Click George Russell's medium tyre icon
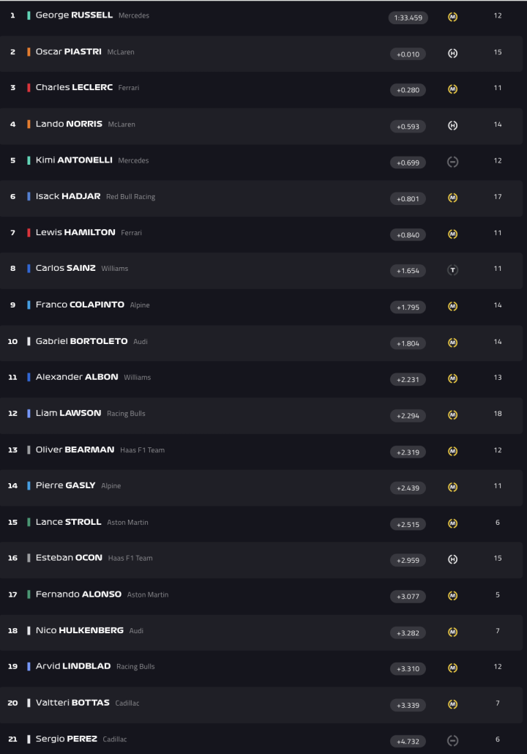This screenshot has height=754, width=527. point(452,17)
